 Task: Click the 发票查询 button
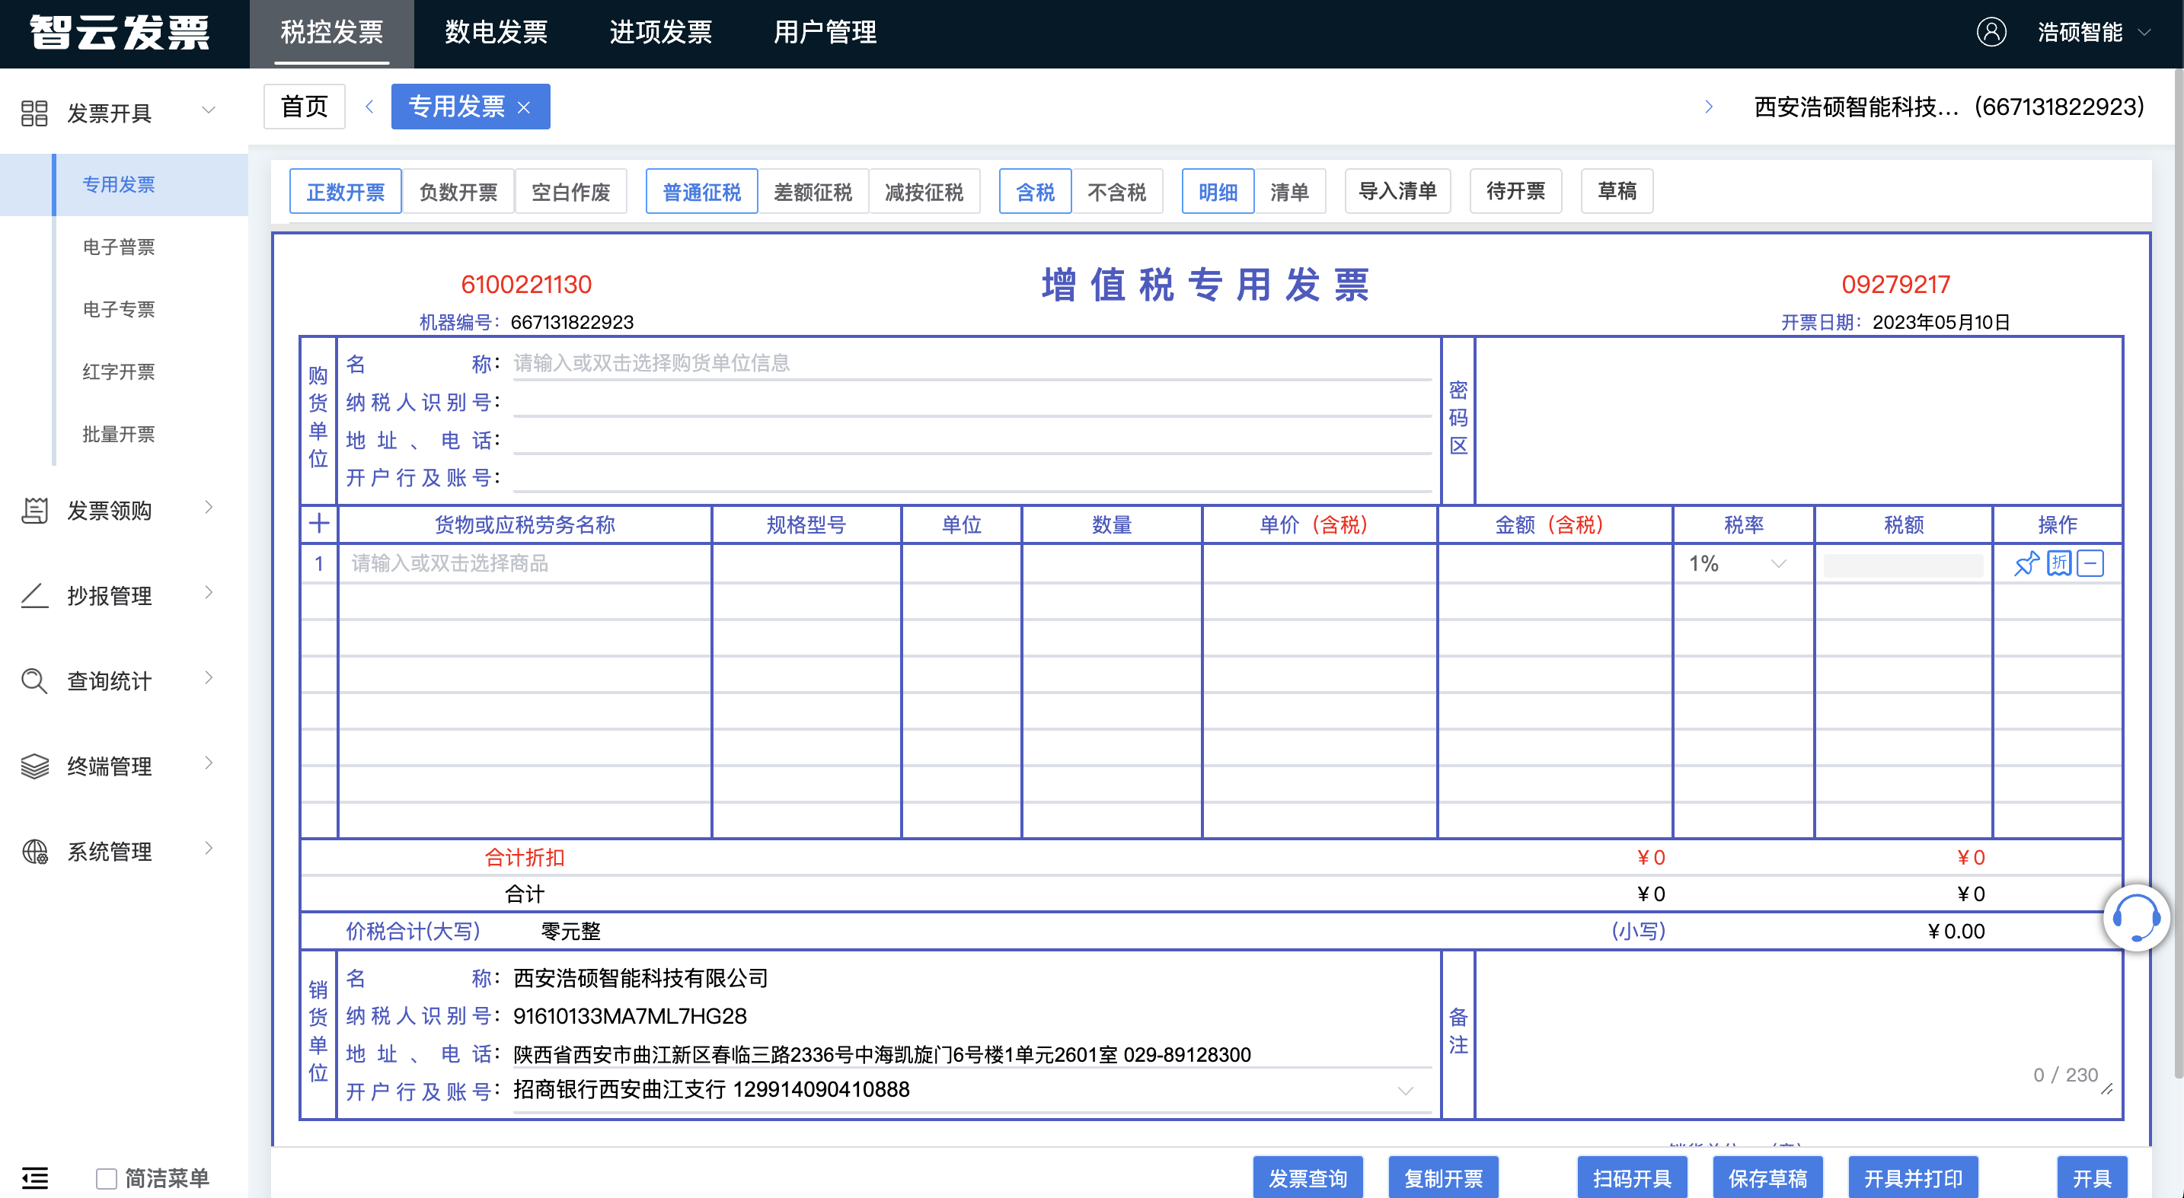[x=1308, y=1177]
